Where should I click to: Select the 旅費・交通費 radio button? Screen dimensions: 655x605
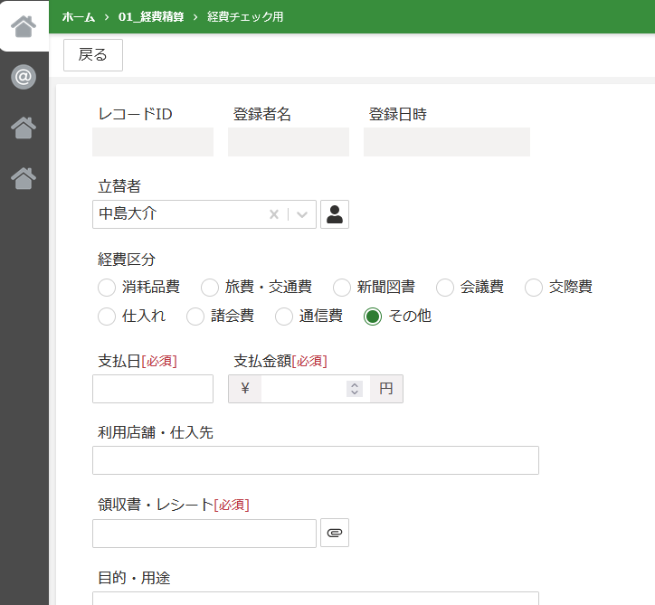pyautogui.click(x=210, y=288)
